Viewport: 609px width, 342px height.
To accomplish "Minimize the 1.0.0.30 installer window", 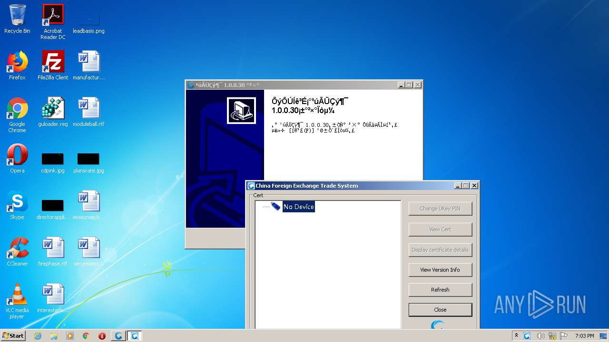I will tap(401, 85).
